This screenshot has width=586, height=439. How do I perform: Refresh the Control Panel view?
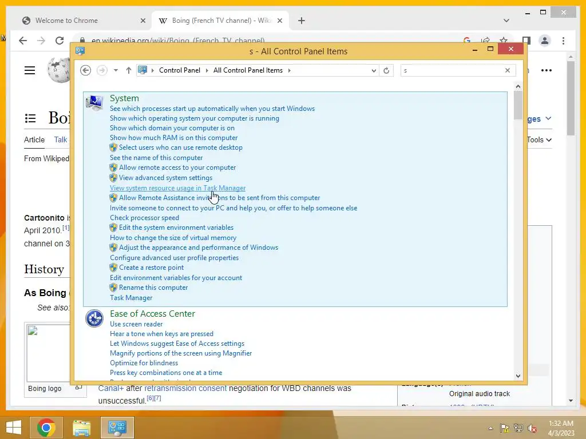(386, 70)
